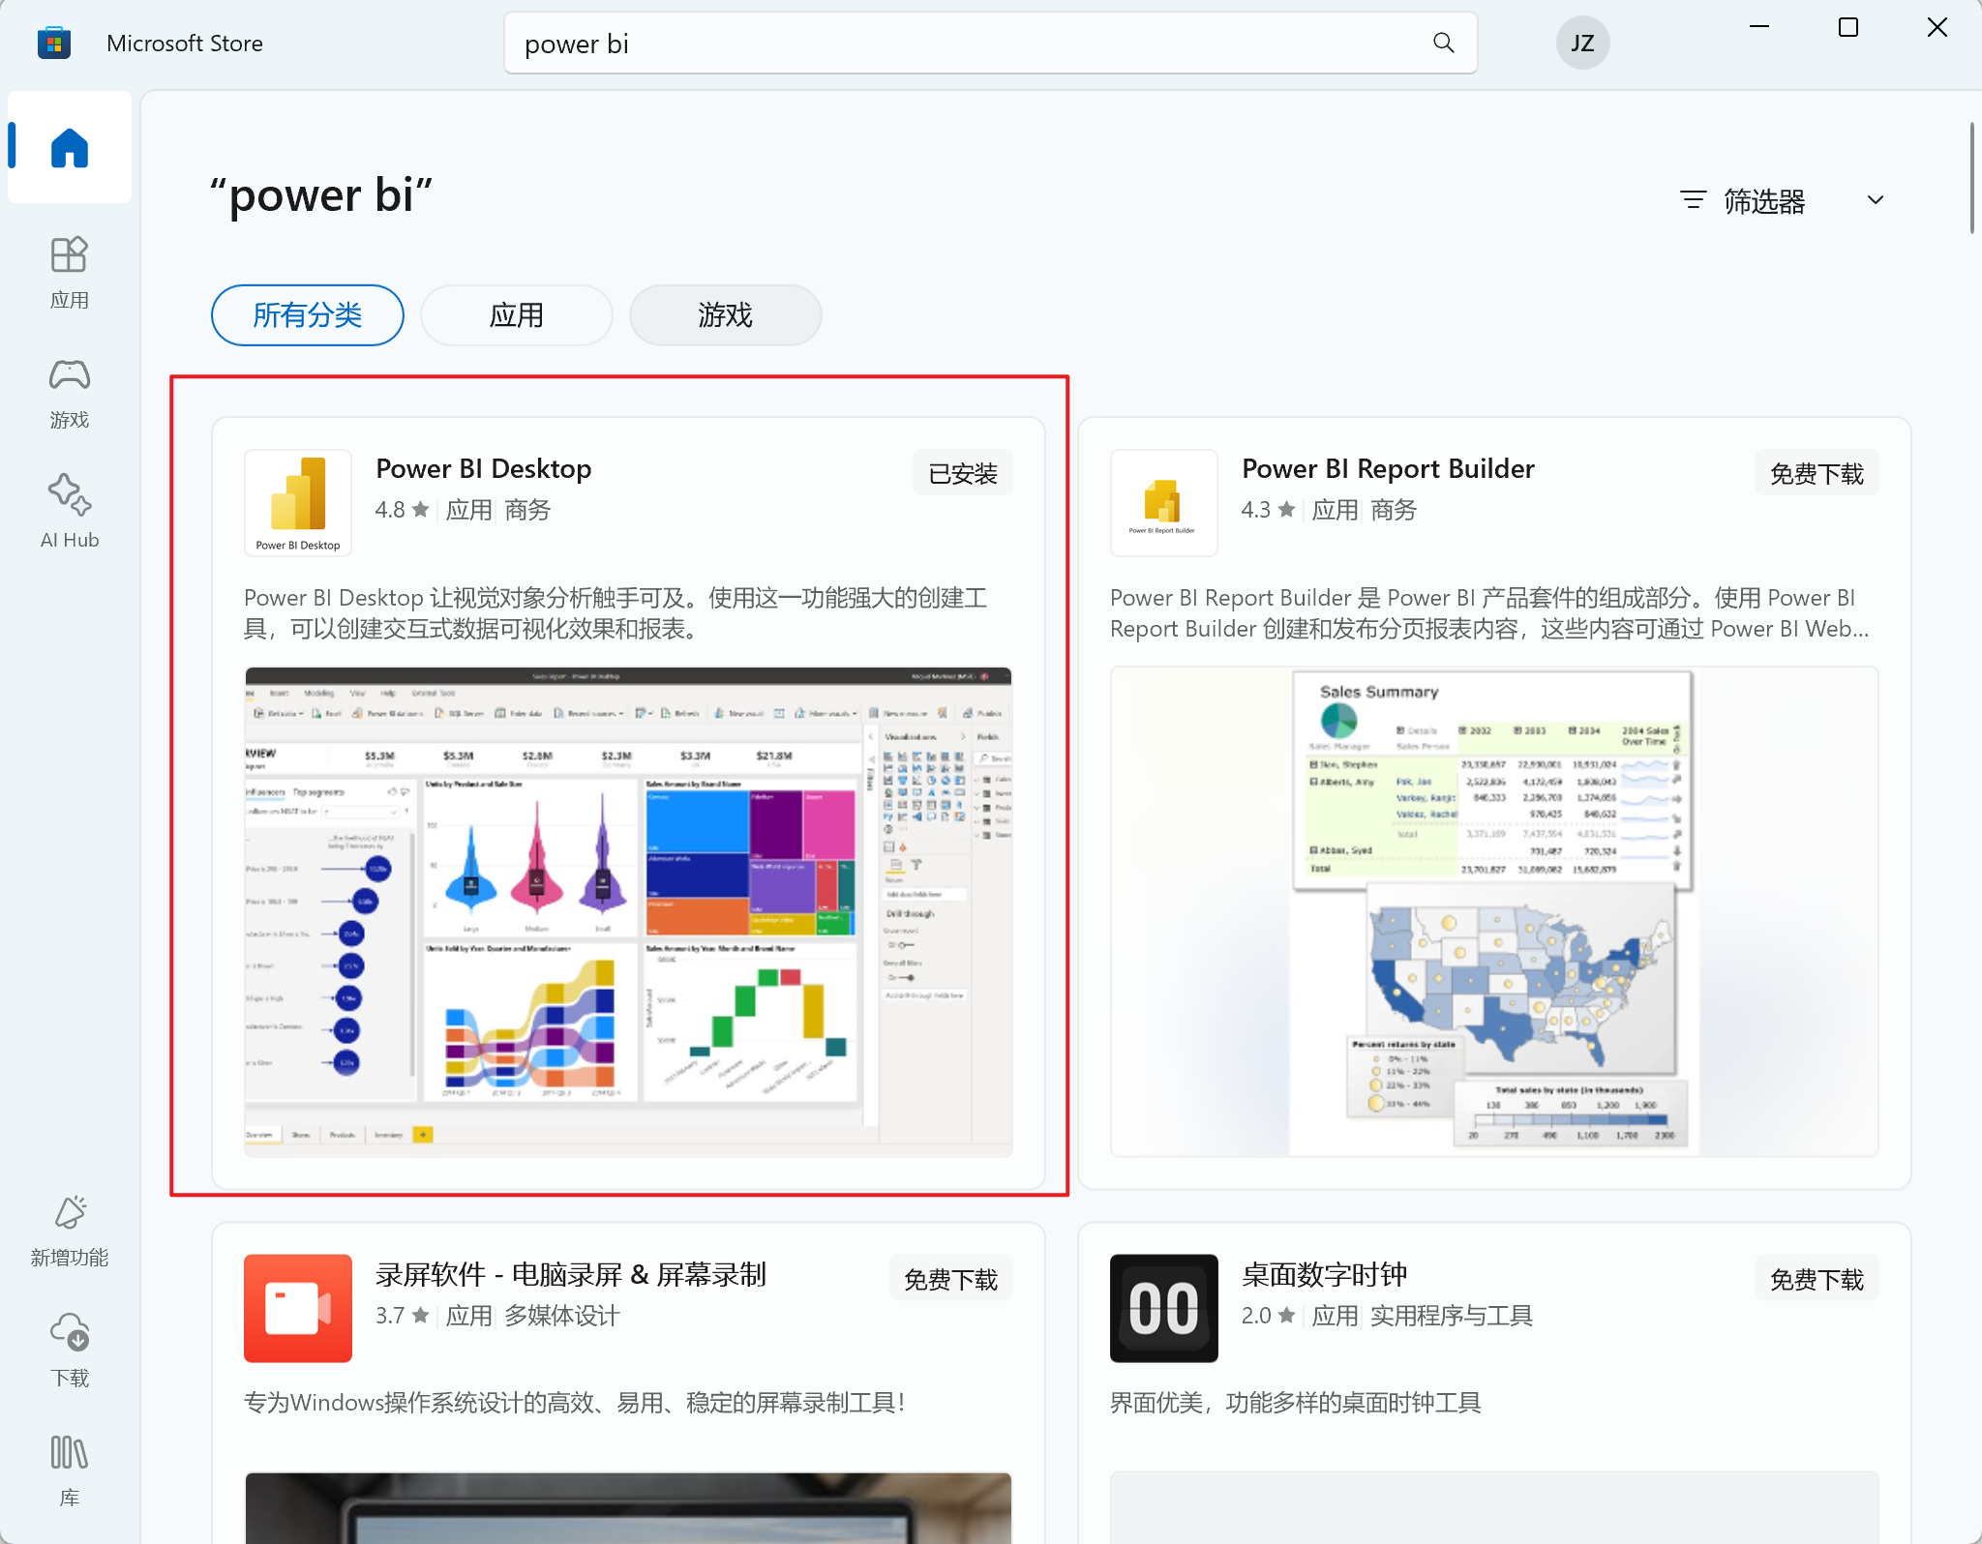
Task: Go to the Home sidebar icon
Action: click(70, 148)
